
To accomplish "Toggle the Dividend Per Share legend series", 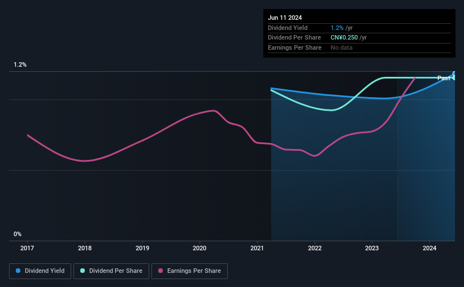I will point(111,271).
